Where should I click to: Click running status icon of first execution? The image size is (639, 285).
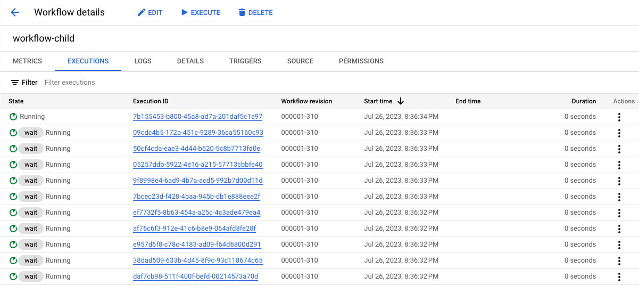13,117
